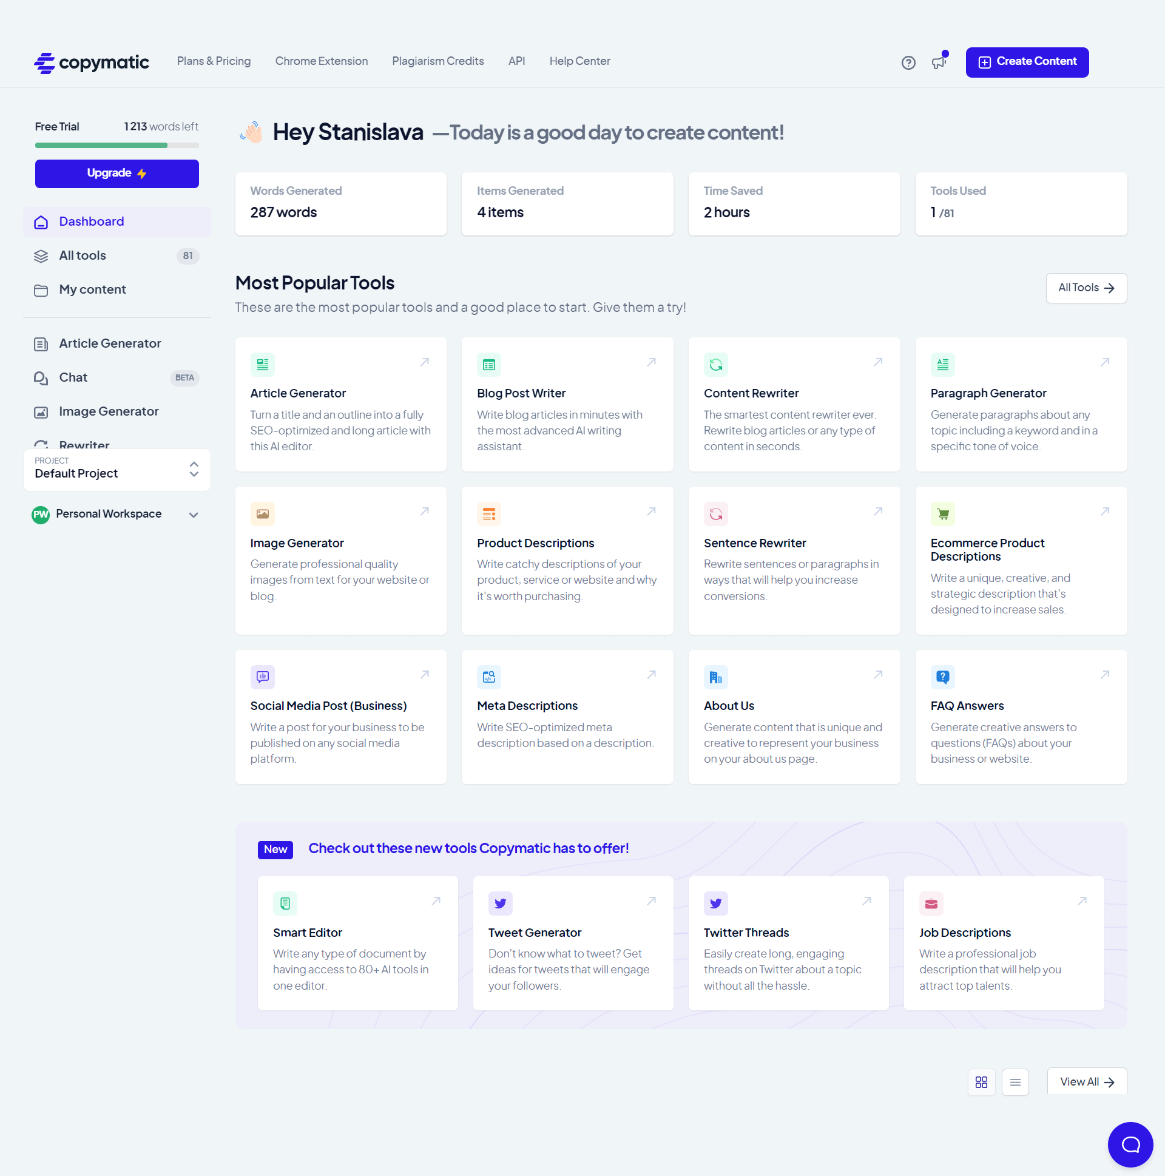Click the Tweet Generator bird icon
Screen dimensions: 1165x1176
[501, 904]
